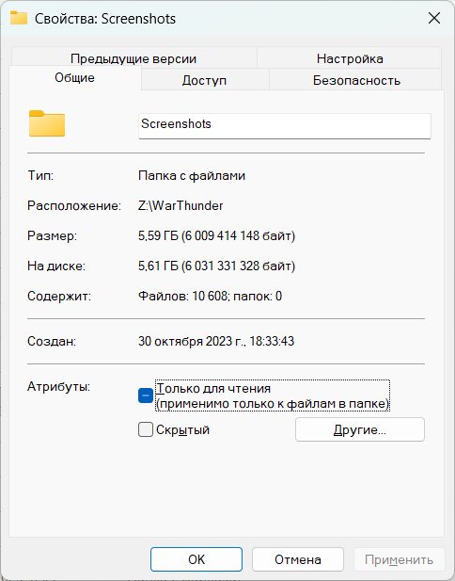Switch to the Предыдущие версии tab
455x581 pixels.
133,58
